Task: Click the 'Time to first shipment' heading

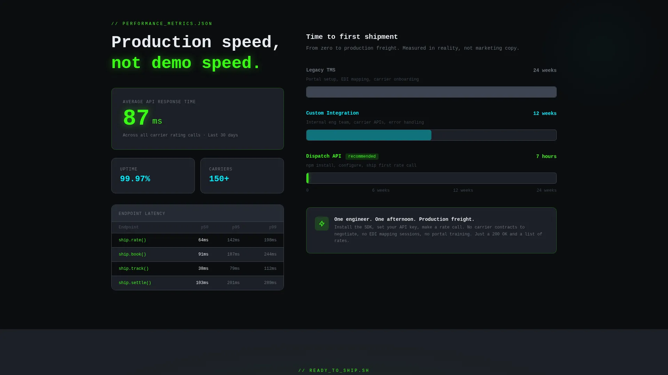Action: coord(352,37)
